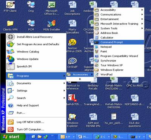This screenshot has width=151, height=140.
Task: Select Command Prompt in Accessories menu
Action: click(x=119, y=42)
